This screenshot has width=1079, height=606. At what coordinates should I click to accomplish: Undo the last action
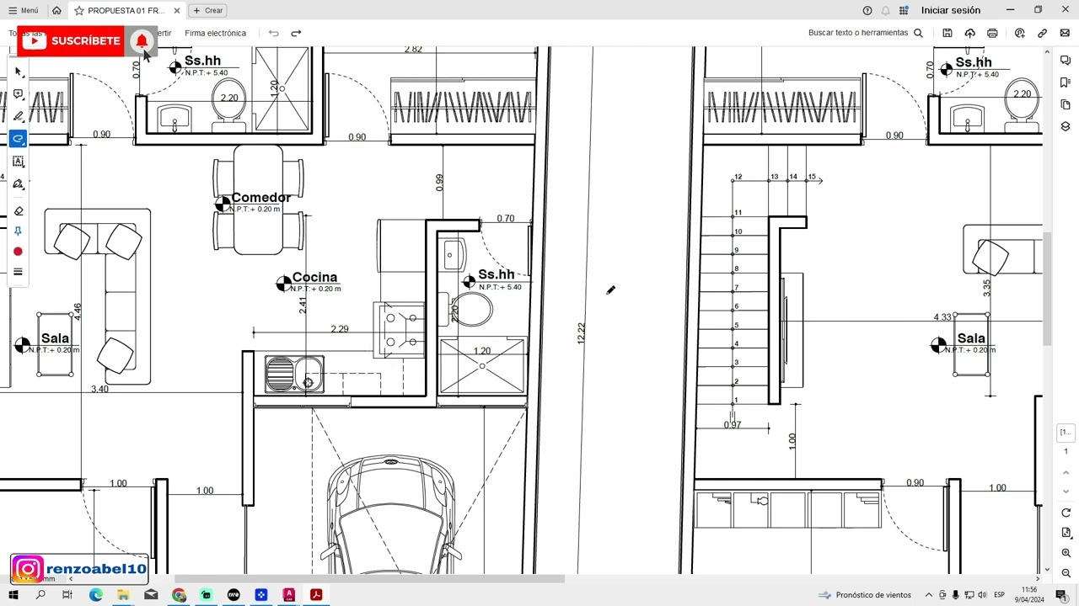273,33
